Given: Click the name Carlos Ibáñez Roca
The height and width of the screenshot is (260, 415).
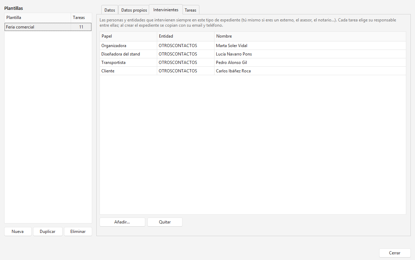Looking at the screenshot, I should pos(233,71).
